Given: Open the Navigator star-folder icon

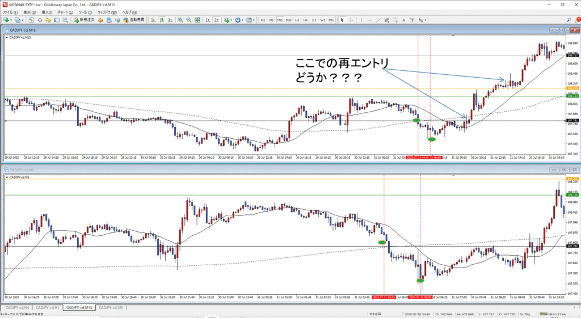Looking at the screenshot, I should 48,20.
